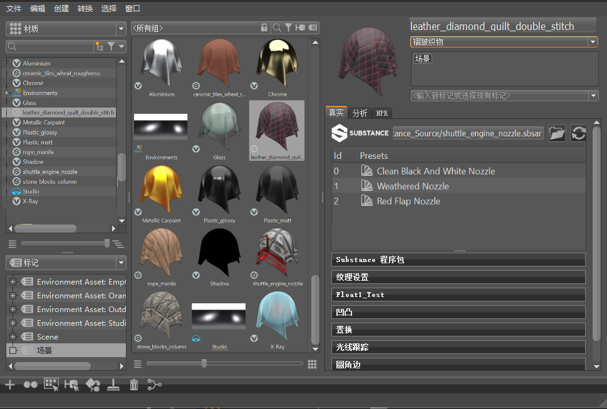The image size is (607, 409).
Task: Click preset icon of Weathered Nozzle
Action: 366,186
